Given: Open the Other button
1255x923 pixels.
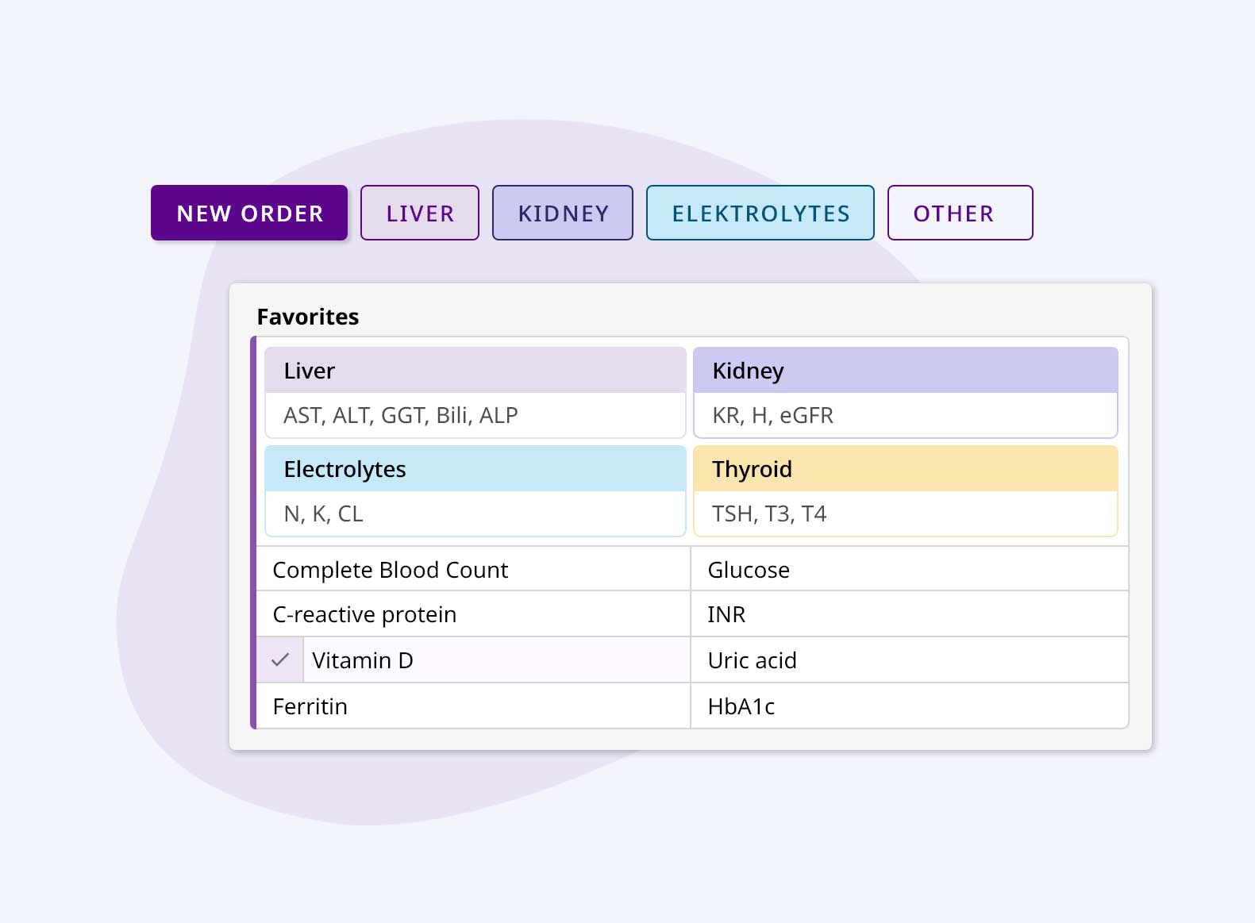Looking at the screenshot, I should 959,213.
